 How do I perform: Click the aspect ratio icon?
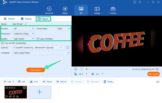[x=76, y=74]
